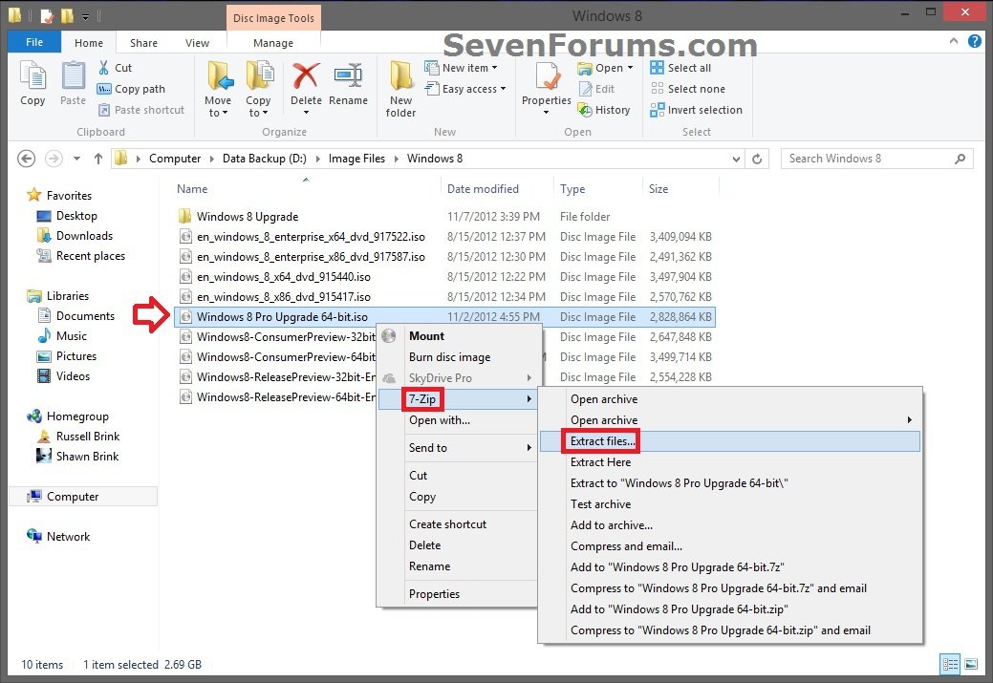Click the Properties icon in ribbon
This screenshot has height=683, width=993.
[x=546, y=77]
